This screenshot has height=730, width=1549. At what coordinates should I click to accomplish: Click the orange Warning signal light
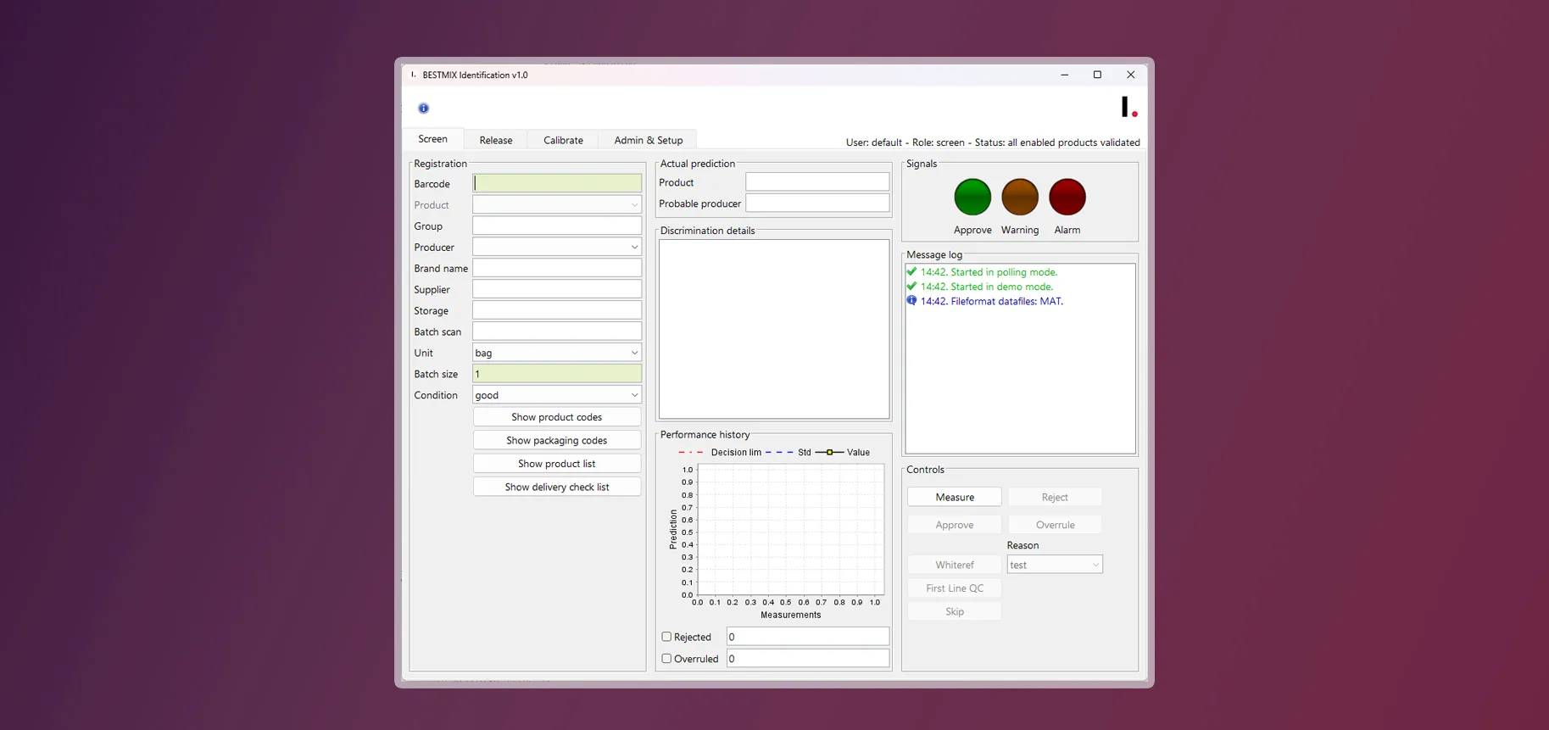click(1020, 197)
